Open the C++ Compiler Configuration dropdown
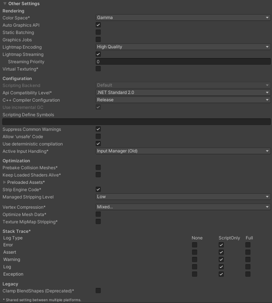This screenshot has height=303, width=272. 183,100
